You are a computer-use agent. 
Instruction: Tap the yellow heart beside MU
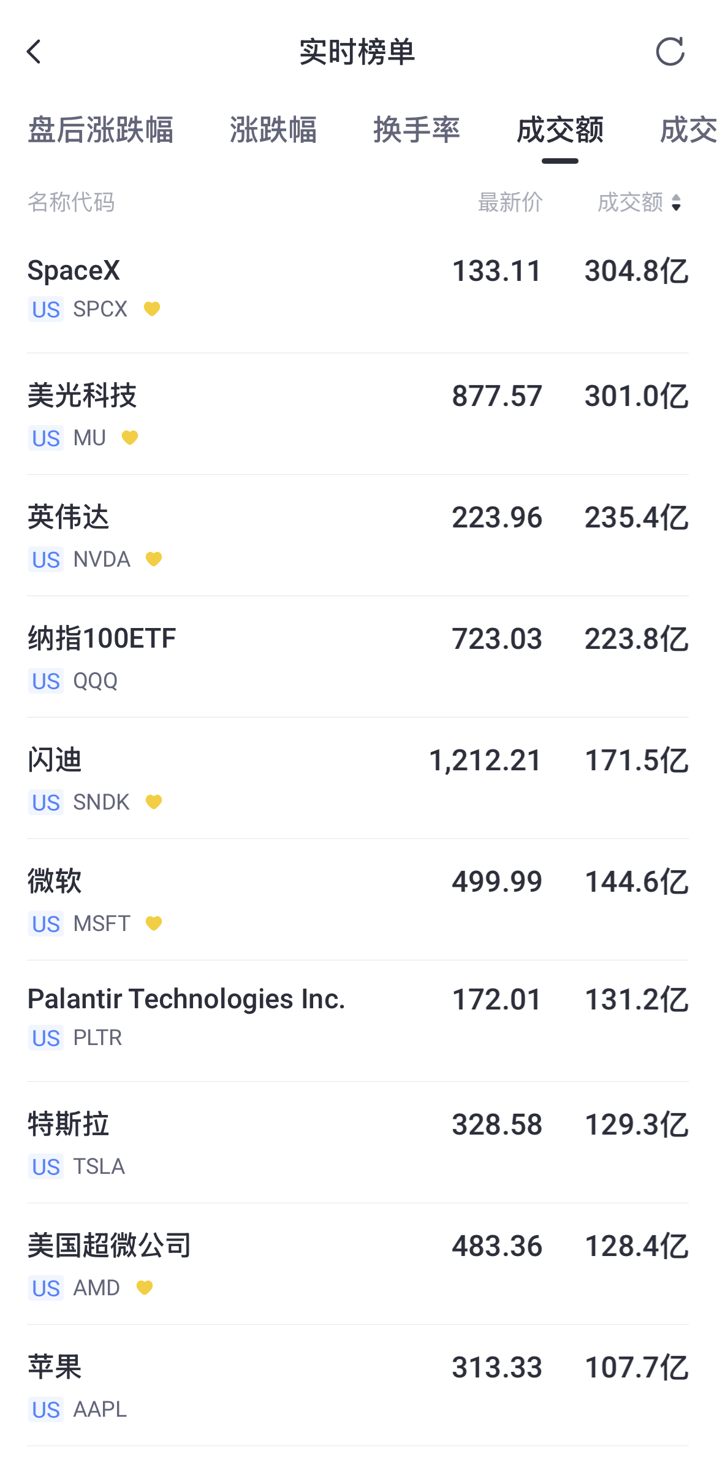130,438
